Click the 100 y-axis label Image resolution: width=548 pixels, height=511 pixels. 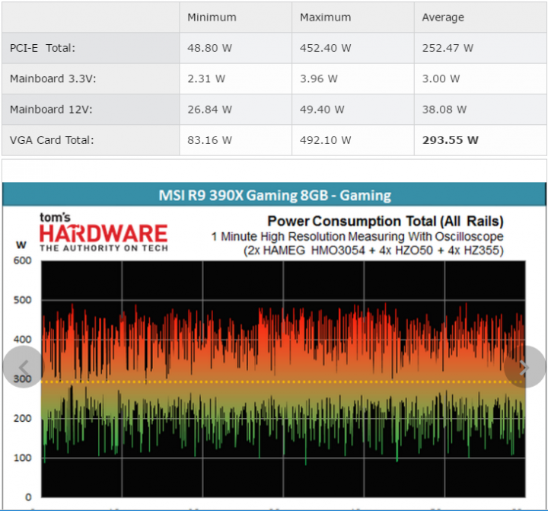pyautogui.click(x=22, y=458)
